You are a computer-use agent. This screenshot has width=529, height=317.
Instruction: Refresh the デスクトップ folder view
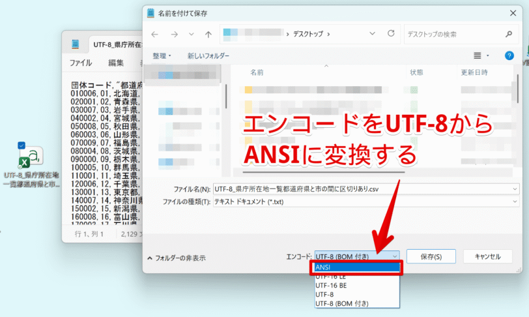point(391,33)
